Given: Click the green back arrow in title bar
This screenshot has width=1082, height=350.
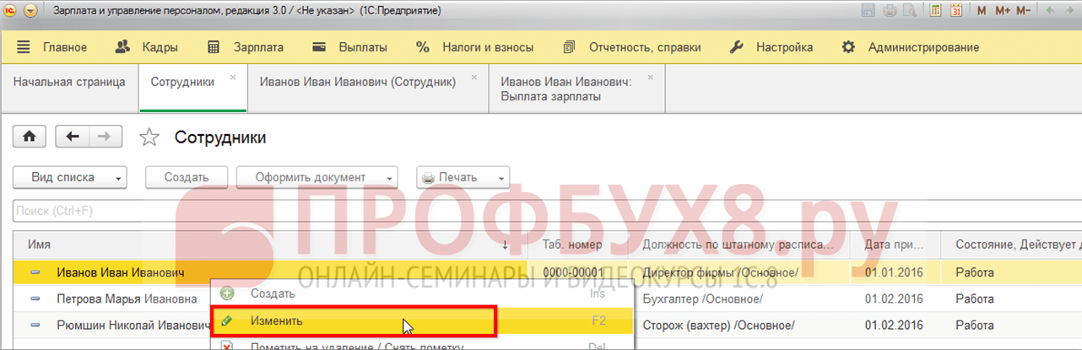Looking at the screenshot, I should [x=1051, y=11].
